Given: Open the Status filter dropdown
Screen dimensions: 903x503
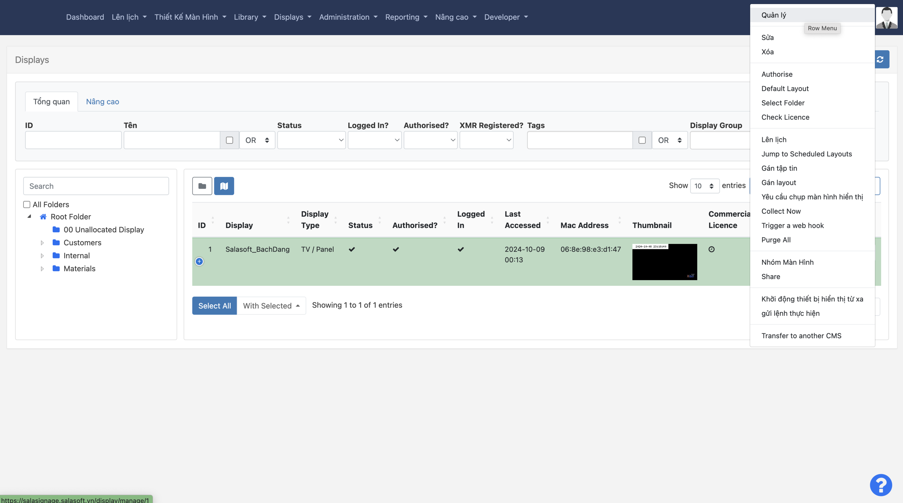Looking at the screenshot, I should point(311,140).
